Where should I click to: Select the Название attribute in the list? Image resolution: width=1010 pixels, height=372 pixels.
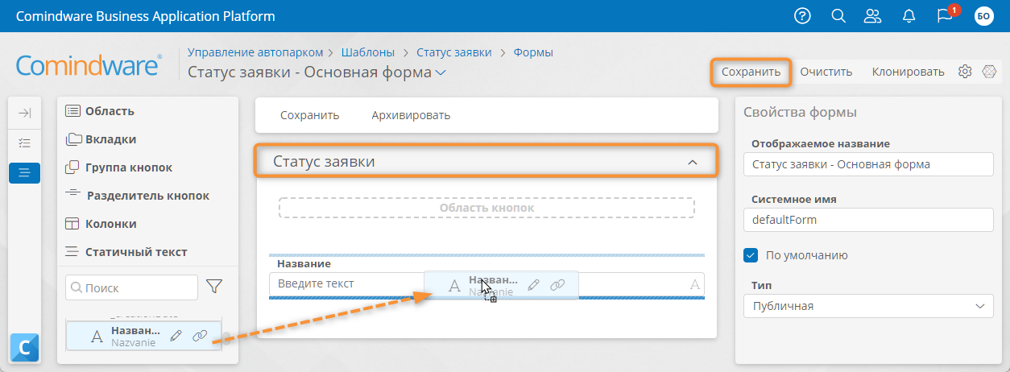point(143,336)
